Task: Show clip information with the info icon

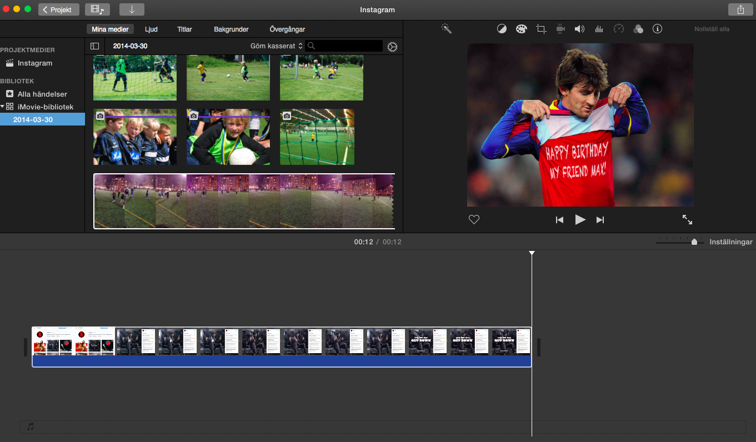Action: point(658,29)
